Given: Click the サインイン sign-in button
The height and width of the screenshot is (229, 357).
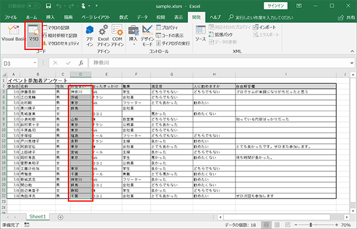Looking at the screenshot, I should coord(275,6).
